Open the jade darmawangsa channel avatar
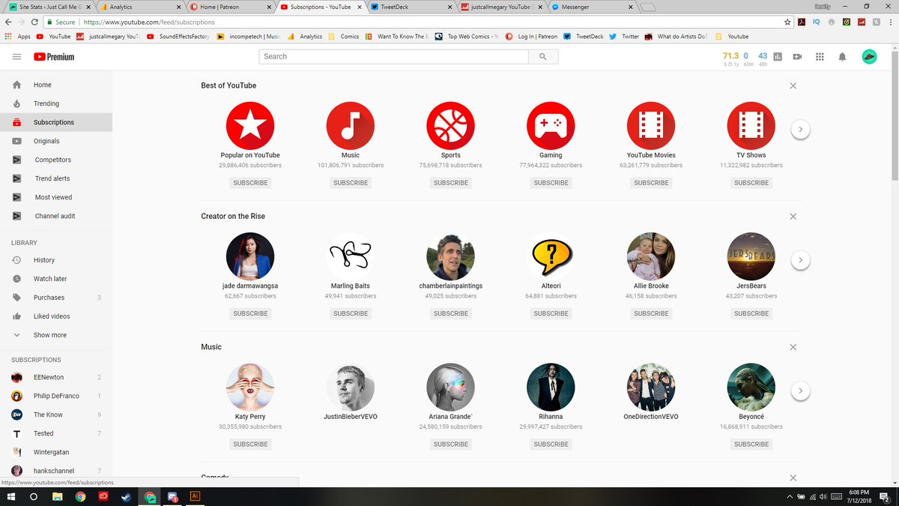This screenshot has width=899, height=506. (250, 256)
